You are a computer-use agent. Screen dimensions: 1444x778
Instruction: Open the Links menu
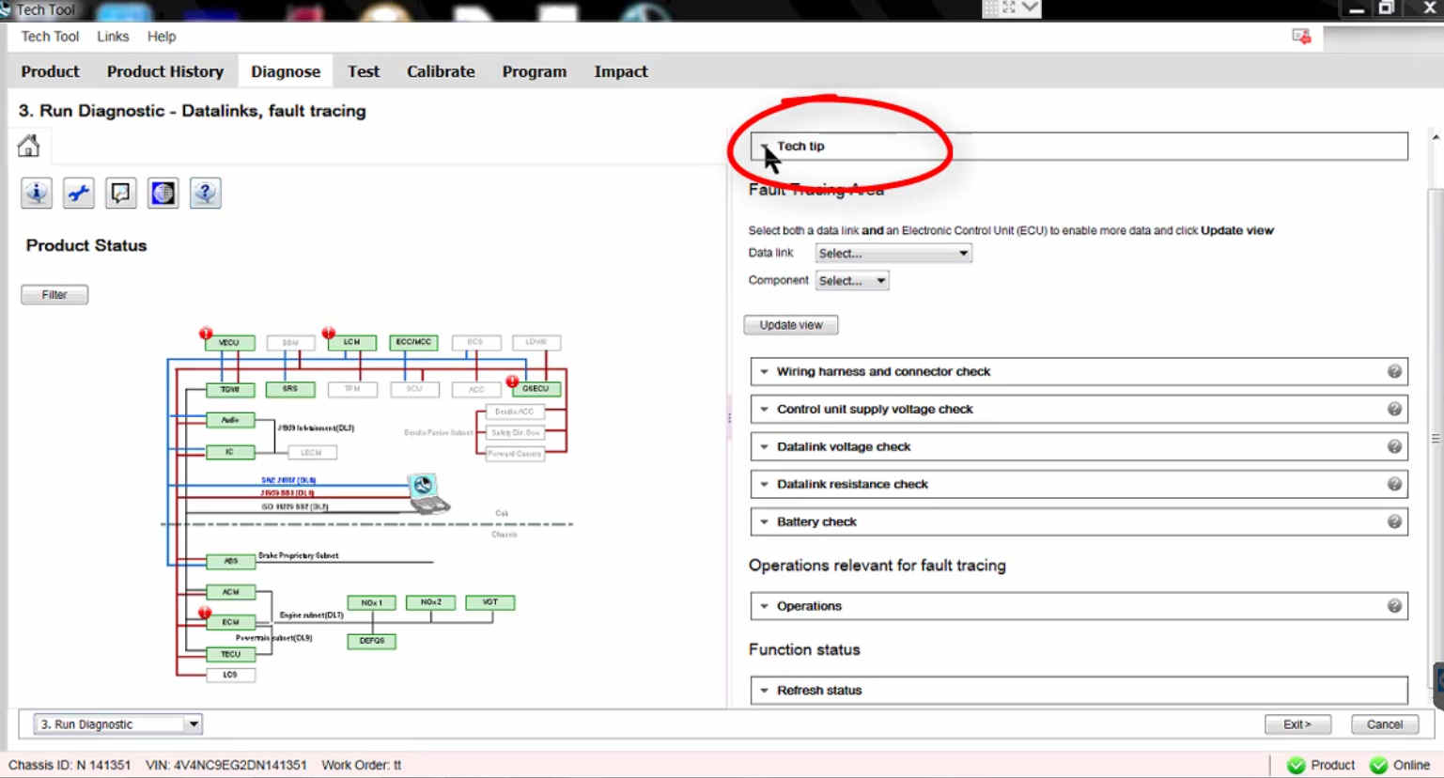pyautogui.click(x=113, y=37)
